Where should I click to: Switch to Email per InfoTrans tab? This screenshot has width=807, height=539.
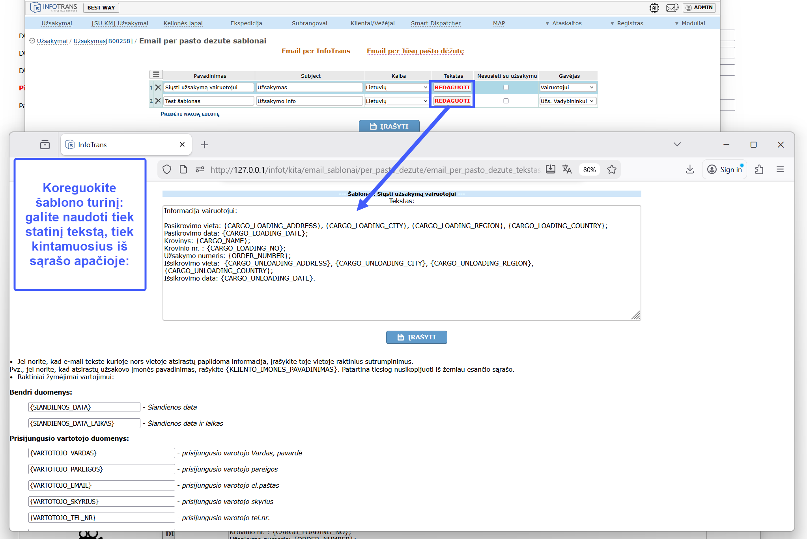[x=316, y=51]
